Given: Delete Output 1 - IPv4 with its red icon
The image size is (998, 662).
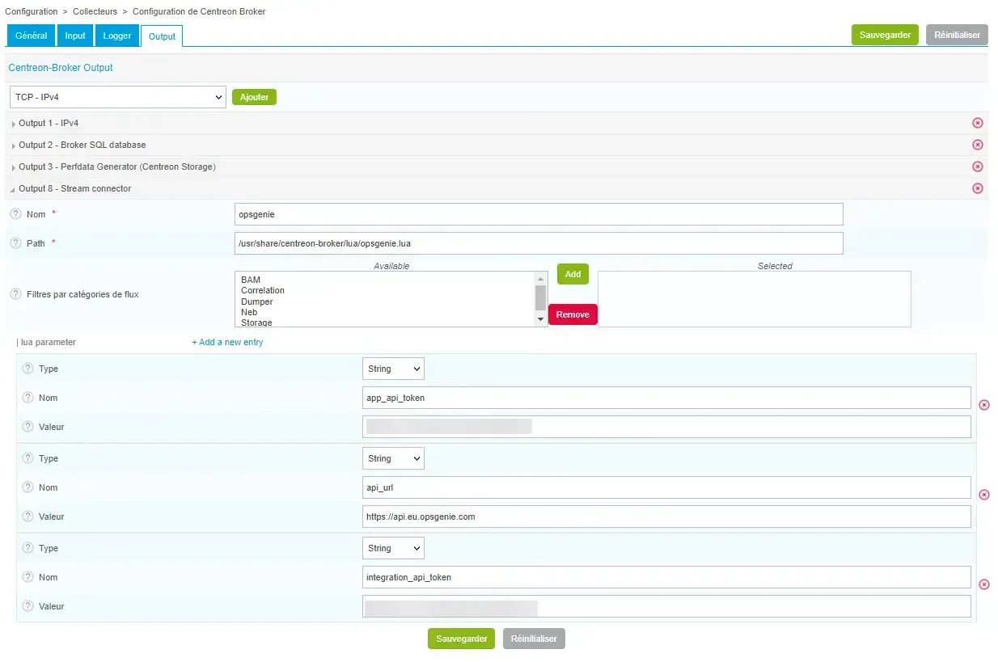Looking at the screenshot, I should point(977,123).
